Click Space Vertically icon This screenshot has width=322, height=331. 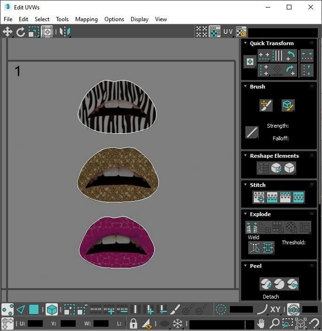click(307, 70)
